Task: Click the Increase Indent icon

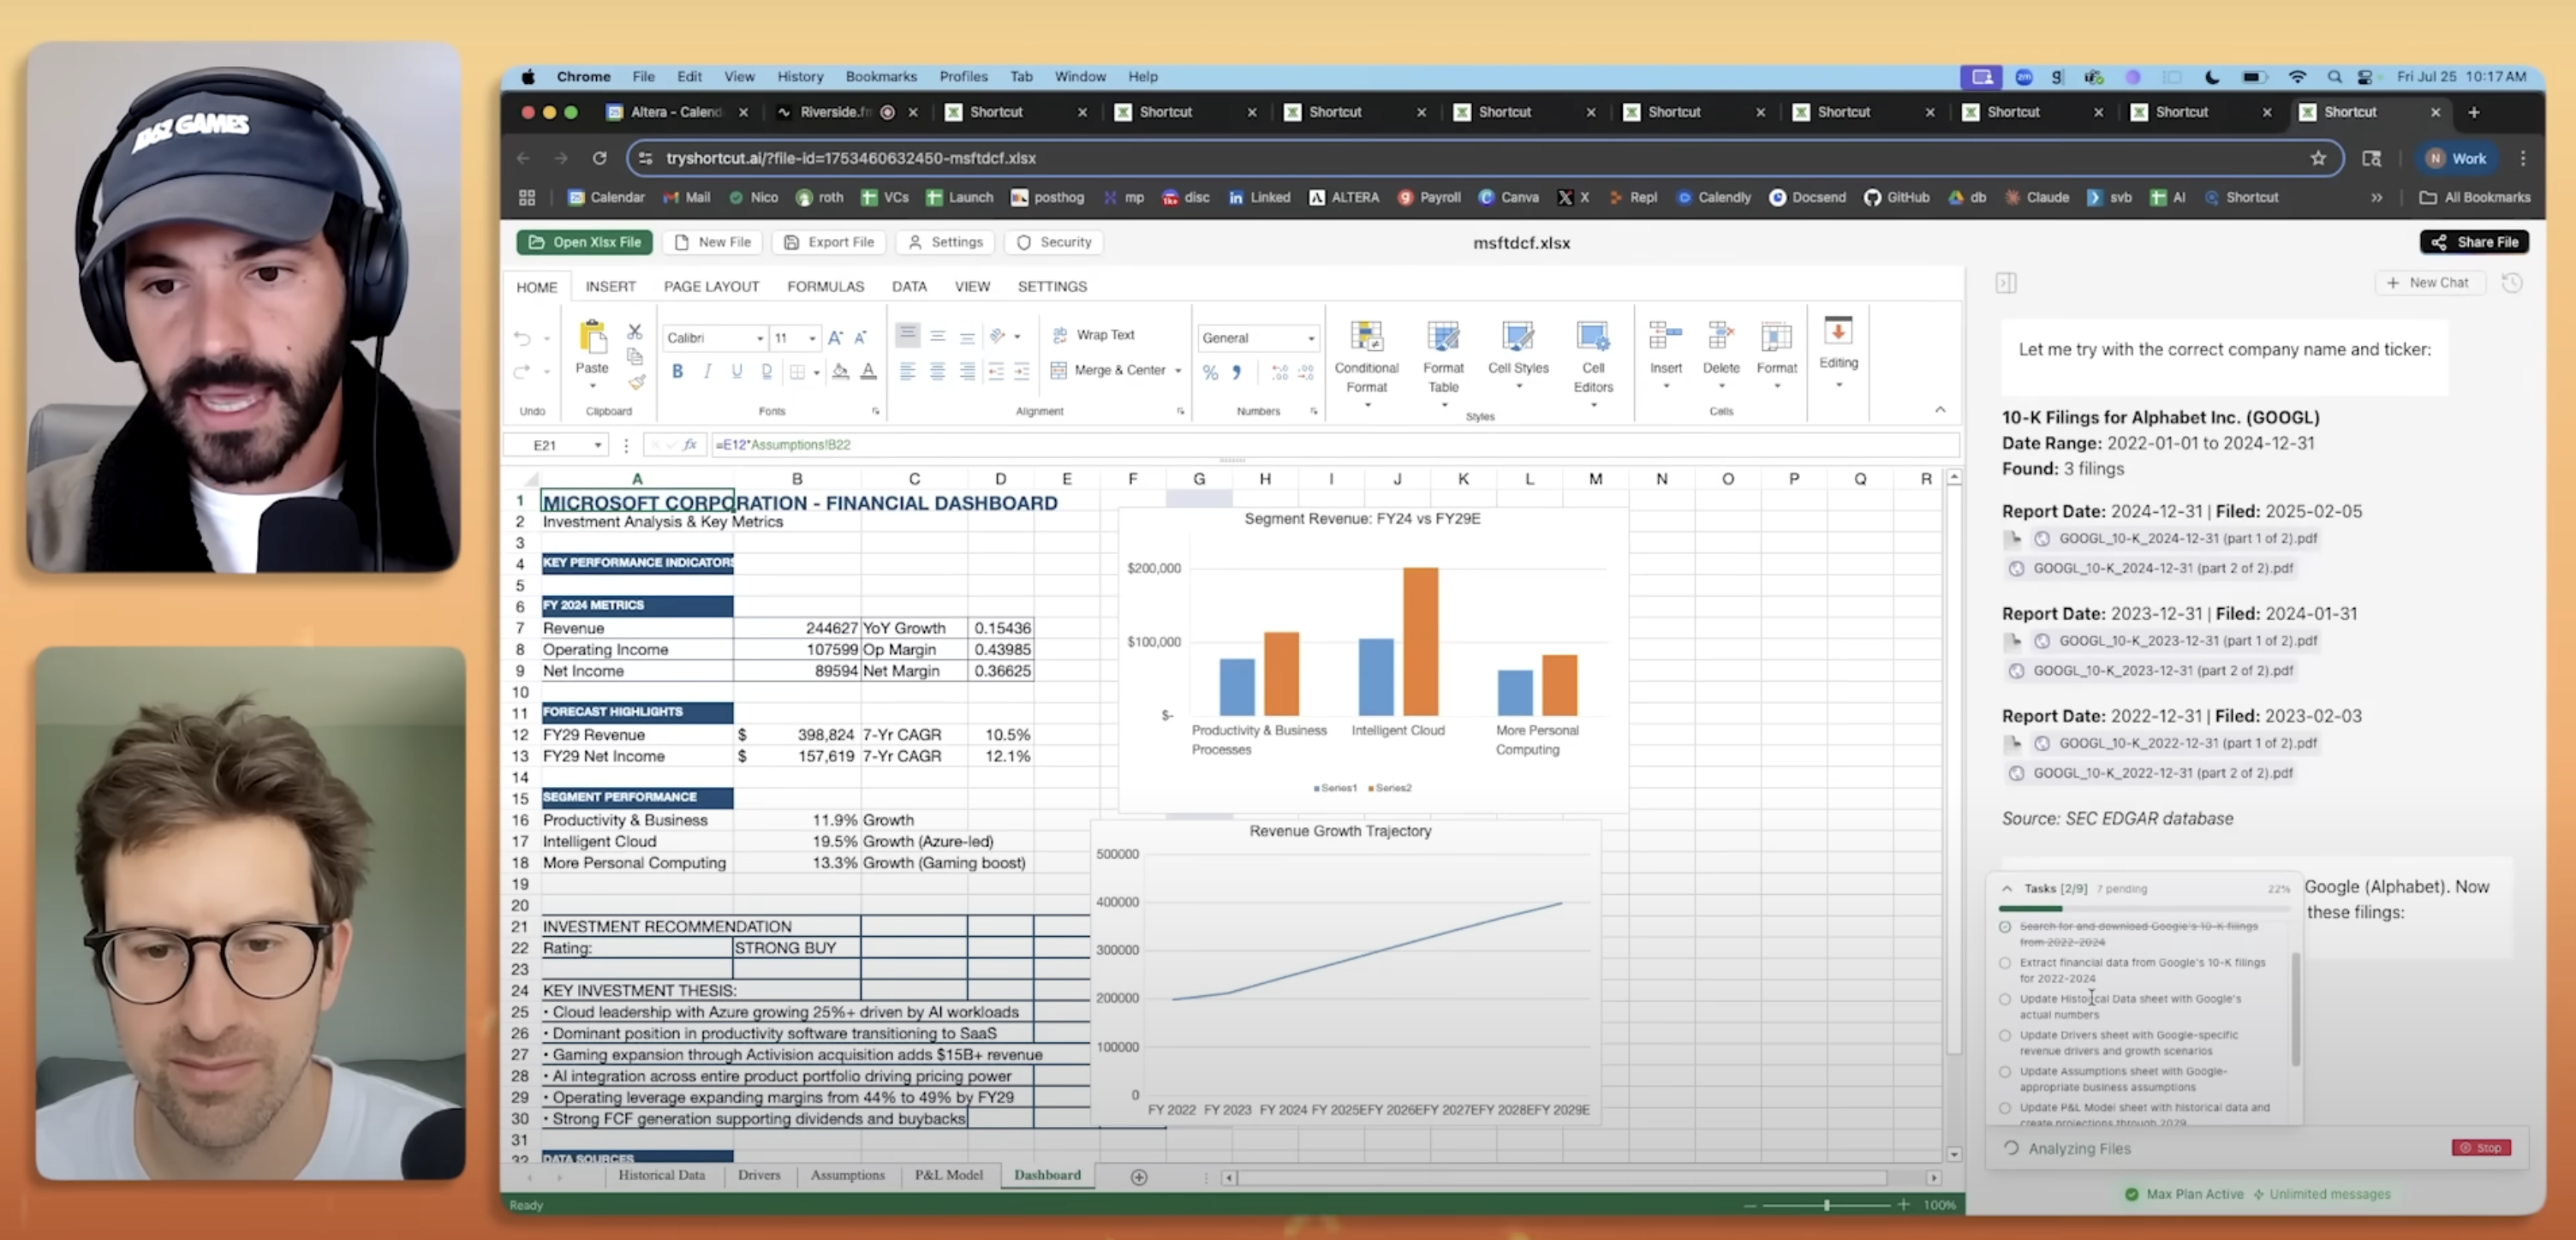Action: 1022,371
